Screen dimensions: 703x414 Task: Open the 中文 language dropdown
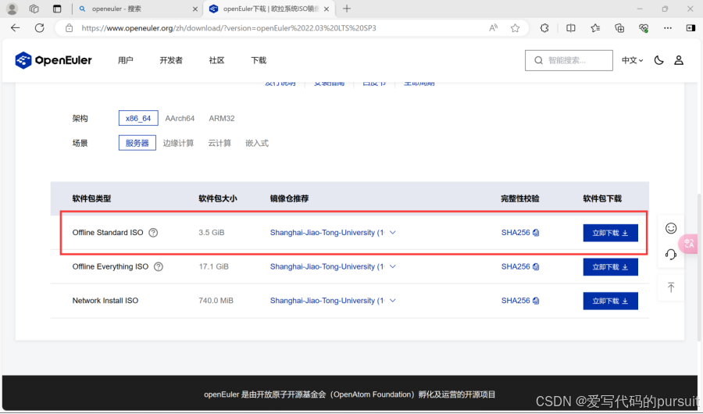click(632, 60)
